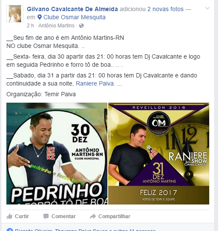Image resolution: width=219 pixels, height=231 pixels.
Task: Open the 2 novas fotos link
Action: 165,9
